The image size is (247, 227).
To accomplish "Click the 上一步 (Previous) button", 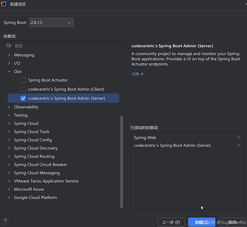I will pos(171,222).
